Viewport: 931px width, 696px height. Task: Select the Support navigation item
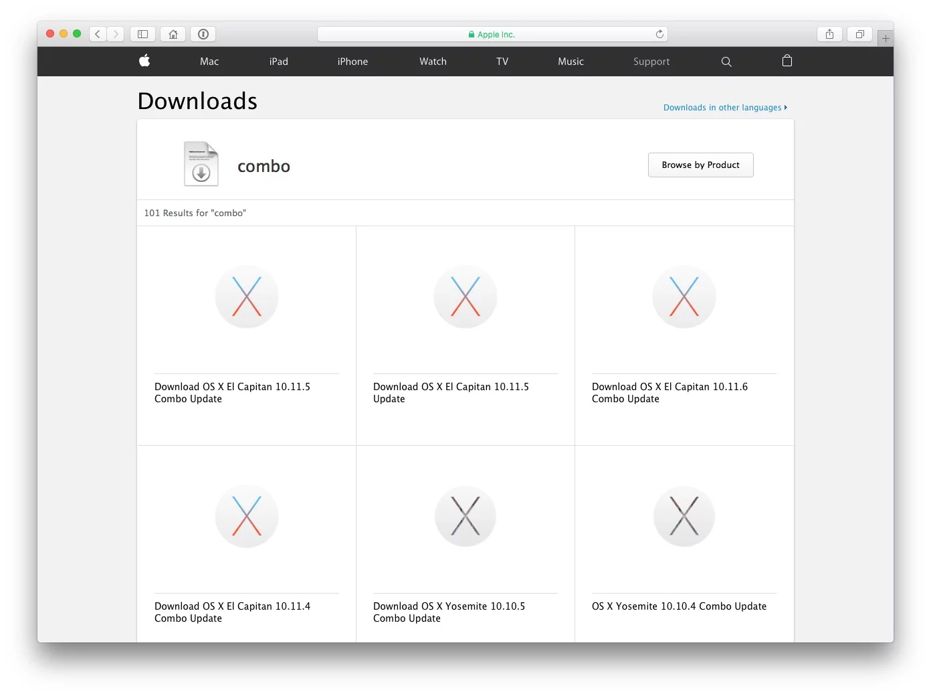[x=651, y=62]
